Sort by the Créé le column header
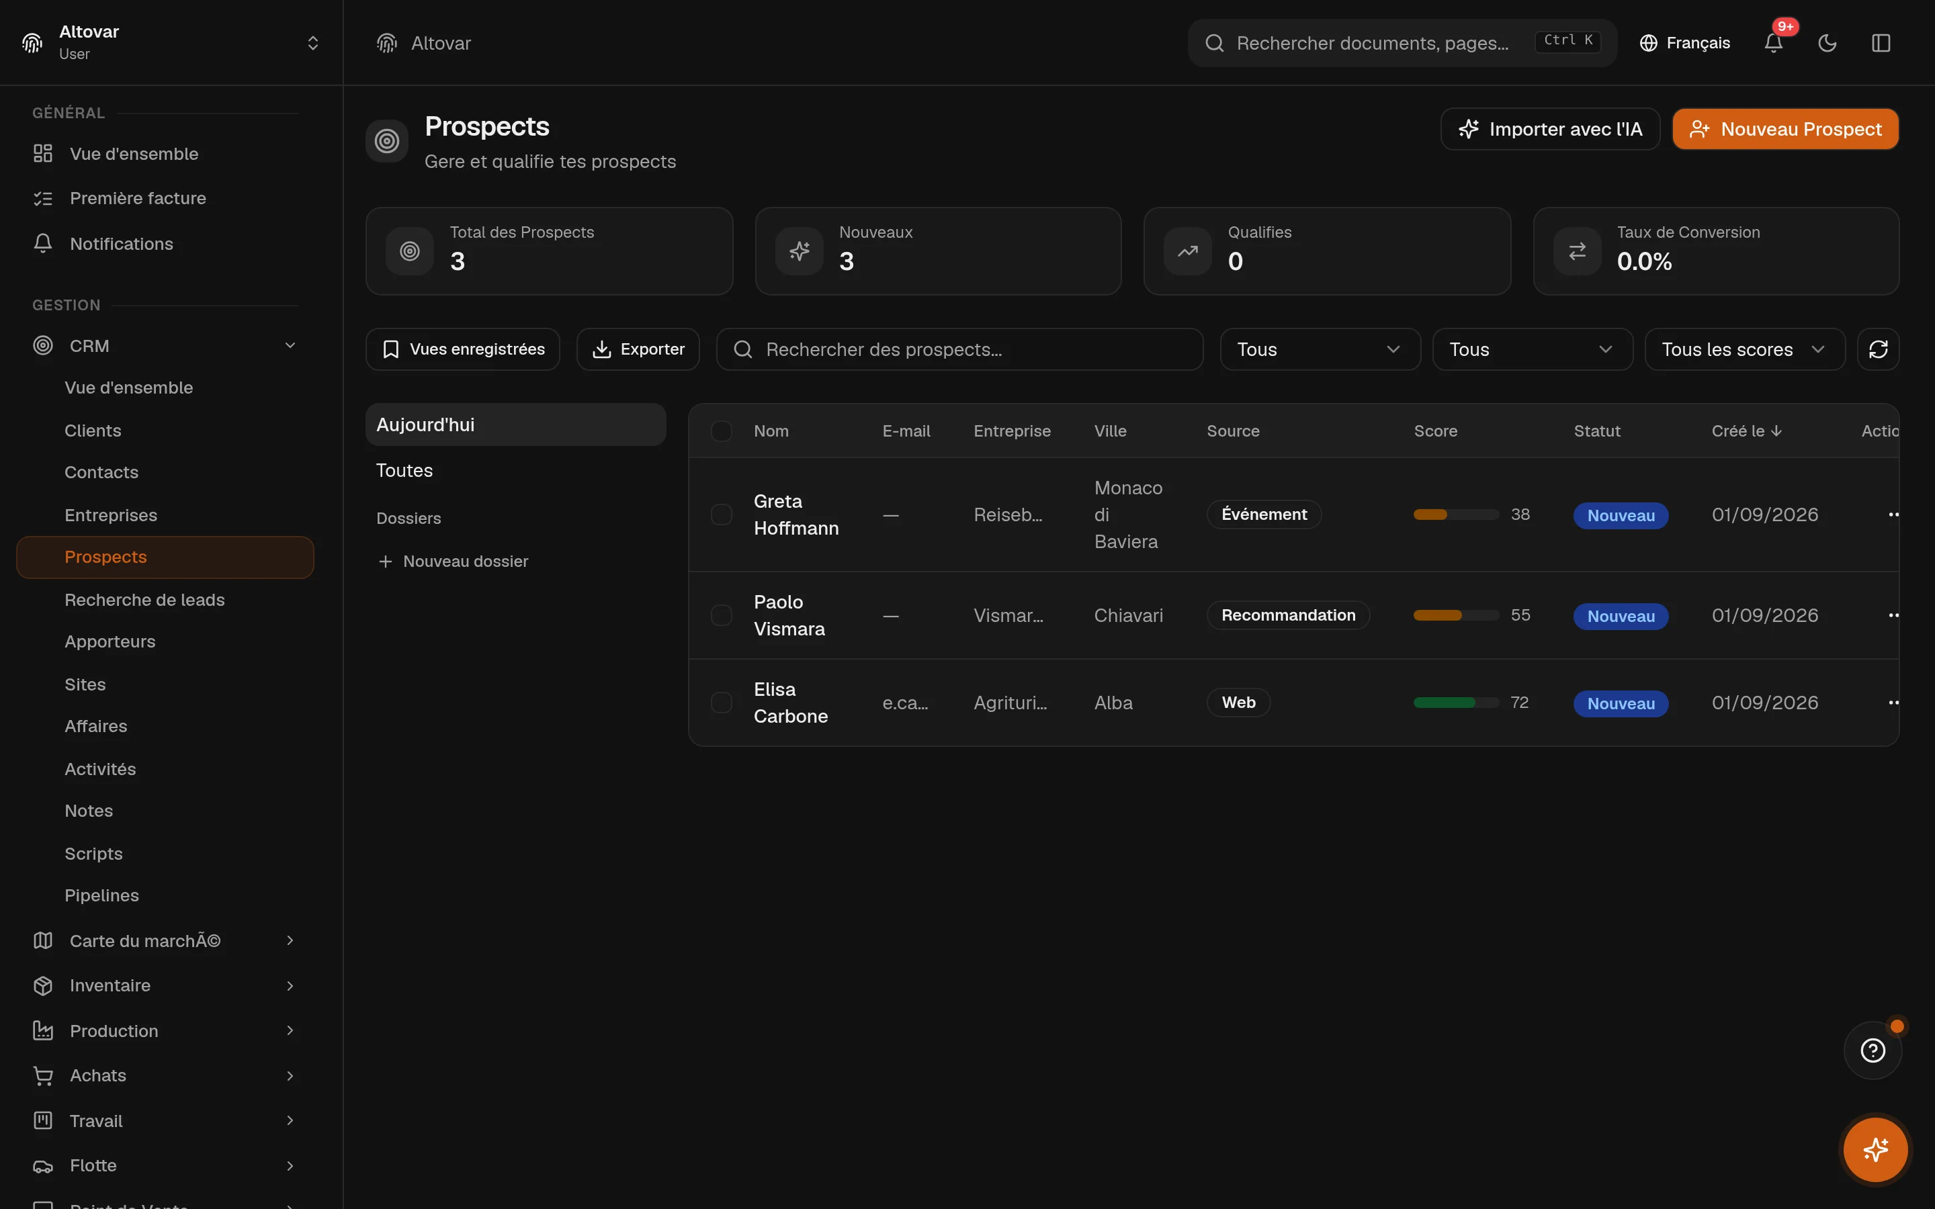Image resolution: width=1935 pixels, height=1209 pixels. point(1746,431)
